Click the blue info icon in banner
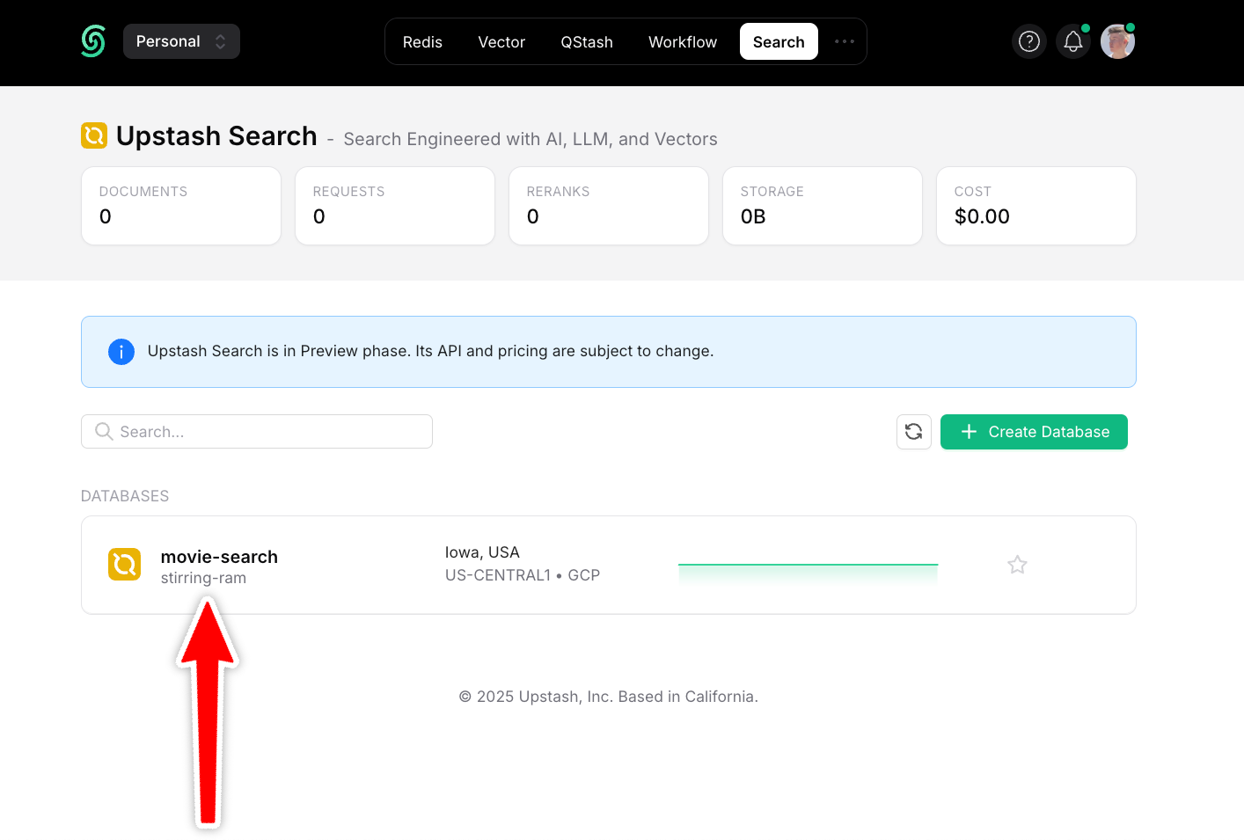This screenshot has height=840, width=1244. [121, 352]
